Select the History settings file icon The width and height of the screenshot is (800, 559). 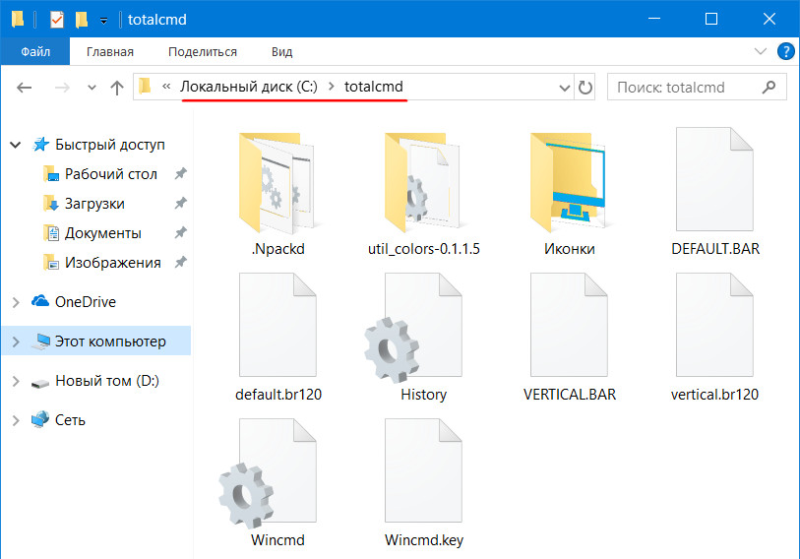click(x=413, y=327)
